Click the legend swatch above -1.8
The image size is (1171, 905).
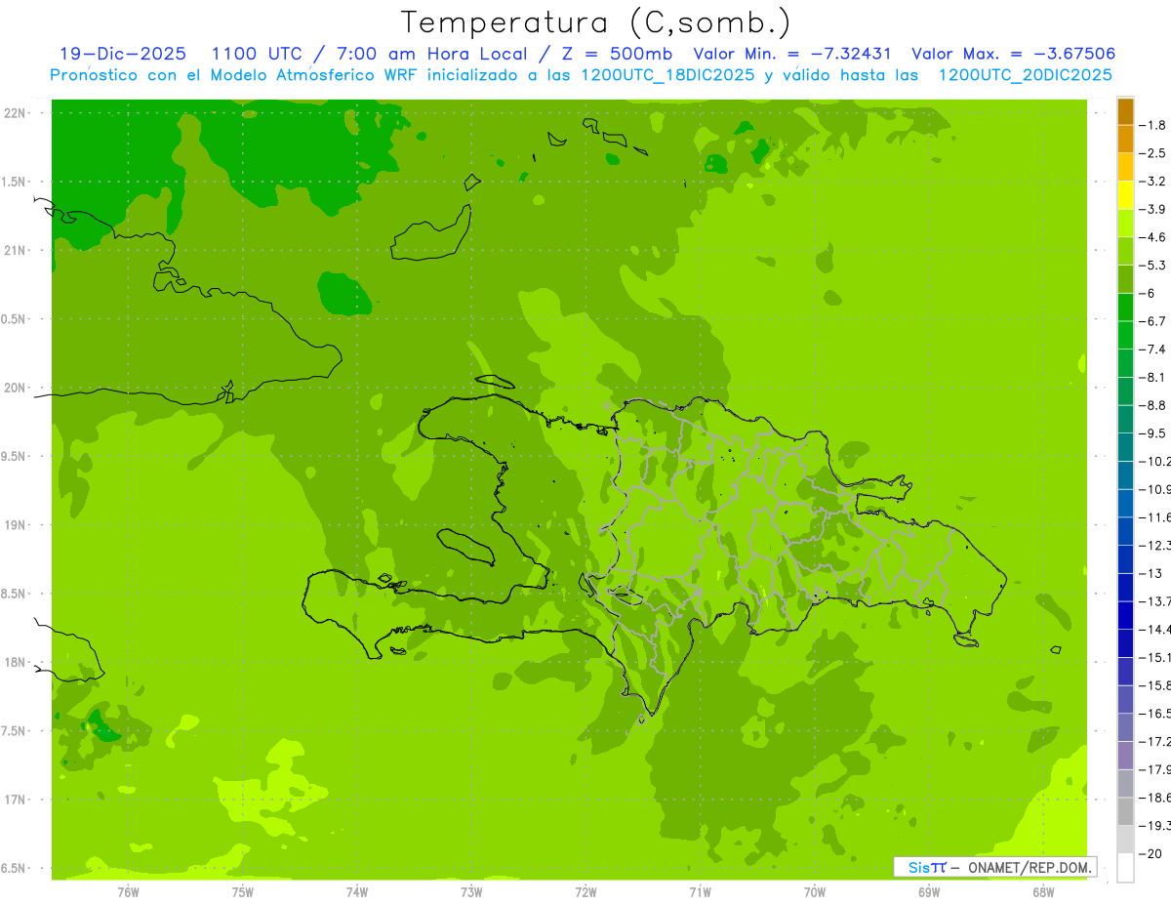(x=1125, y=111)
